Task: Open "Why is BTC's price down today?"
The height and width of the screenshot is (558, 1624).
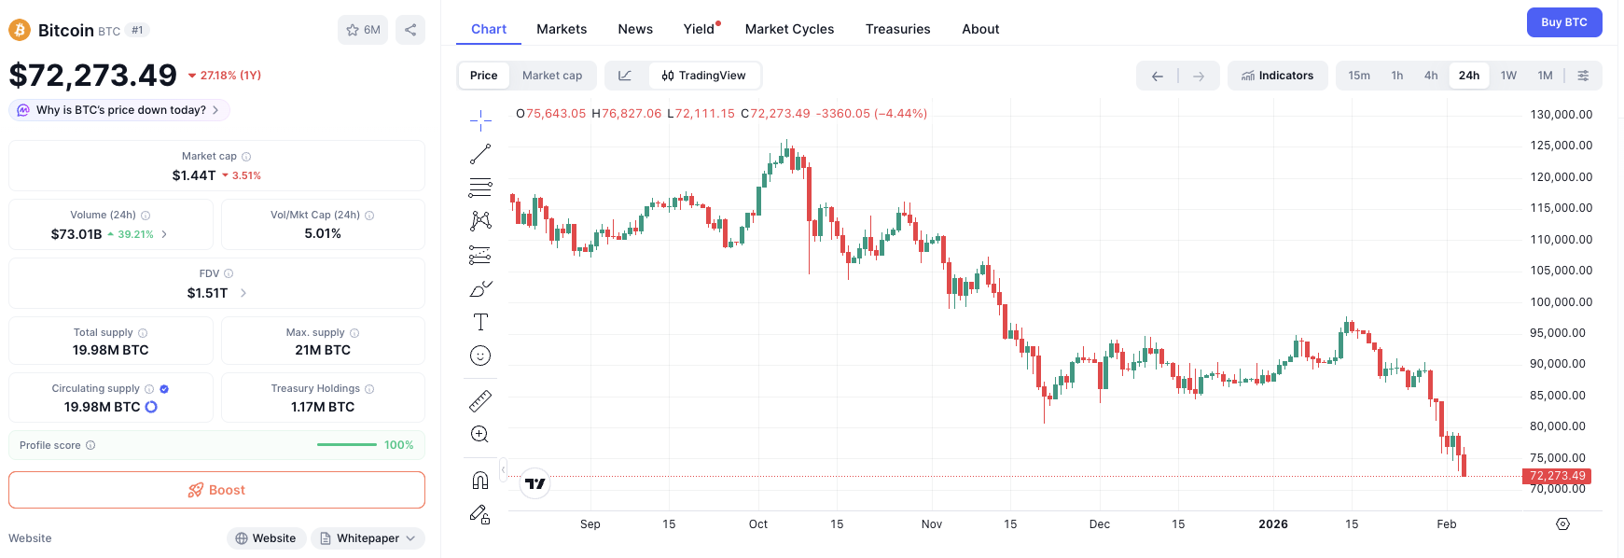Action: pos(120,110)
